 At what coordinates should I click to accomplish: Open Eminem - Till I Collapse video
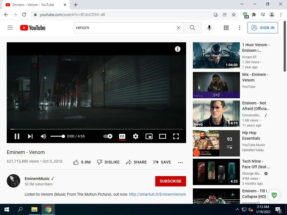click(x=216, y=196)
